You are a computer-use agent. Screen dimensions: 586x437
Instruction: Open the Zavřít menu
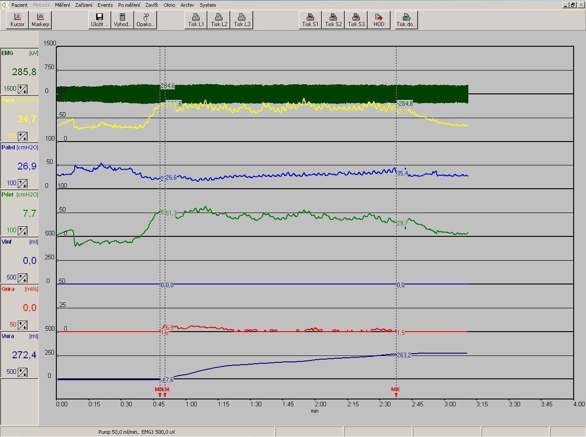pyautogui.click(x=152, y=5)
